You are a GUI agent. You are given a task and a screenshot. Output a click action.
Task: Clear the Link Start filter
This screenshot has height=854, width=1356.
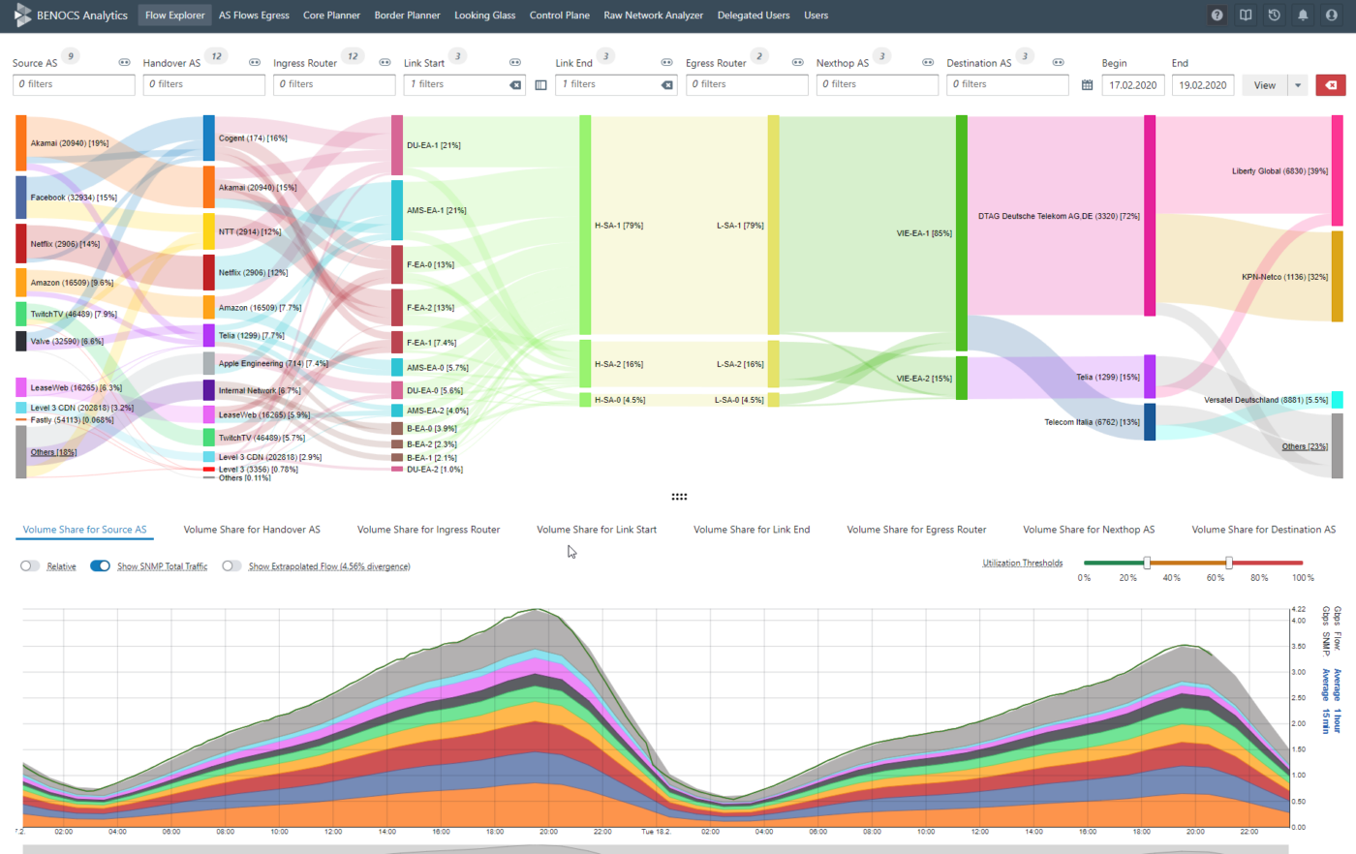(x=515, y=85)
